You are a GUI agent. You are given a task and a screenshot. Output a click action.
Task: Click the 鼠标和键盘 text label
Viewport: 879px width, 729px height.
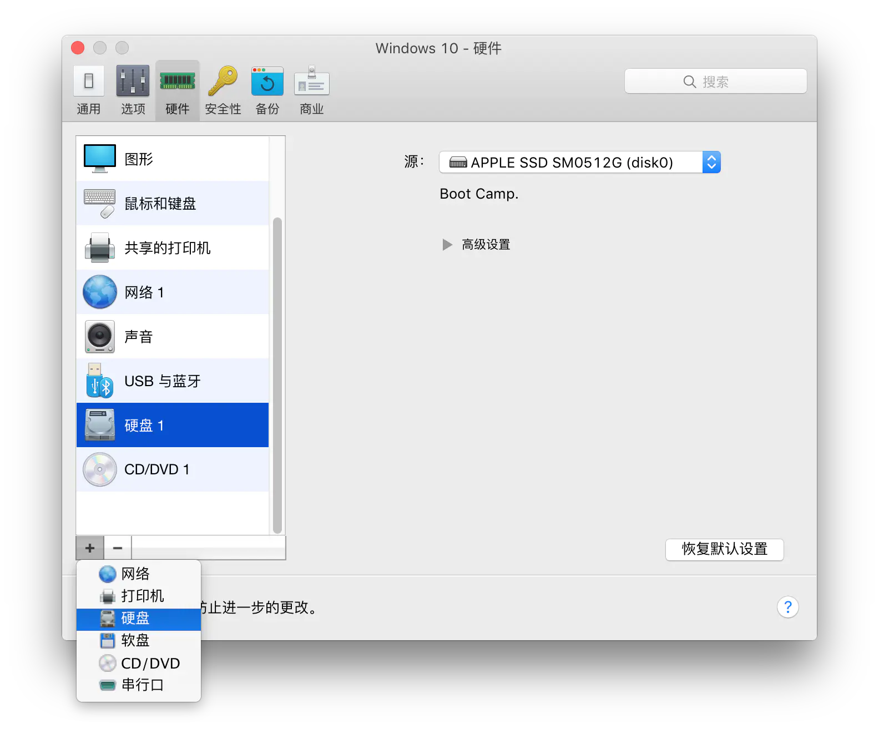[x=160, y=204]
